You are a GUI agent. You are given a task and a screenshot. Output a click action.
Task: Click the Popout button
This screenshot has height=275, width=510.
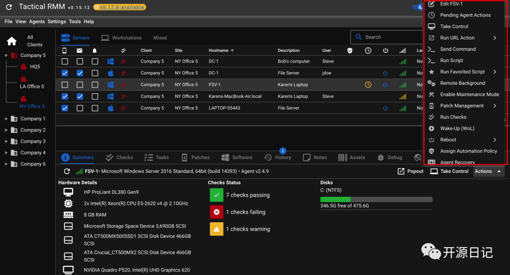tap(410, 171)
